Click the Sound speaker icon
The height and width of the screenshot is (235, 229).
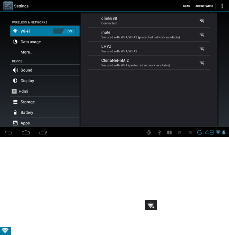(x=15, y=70)
